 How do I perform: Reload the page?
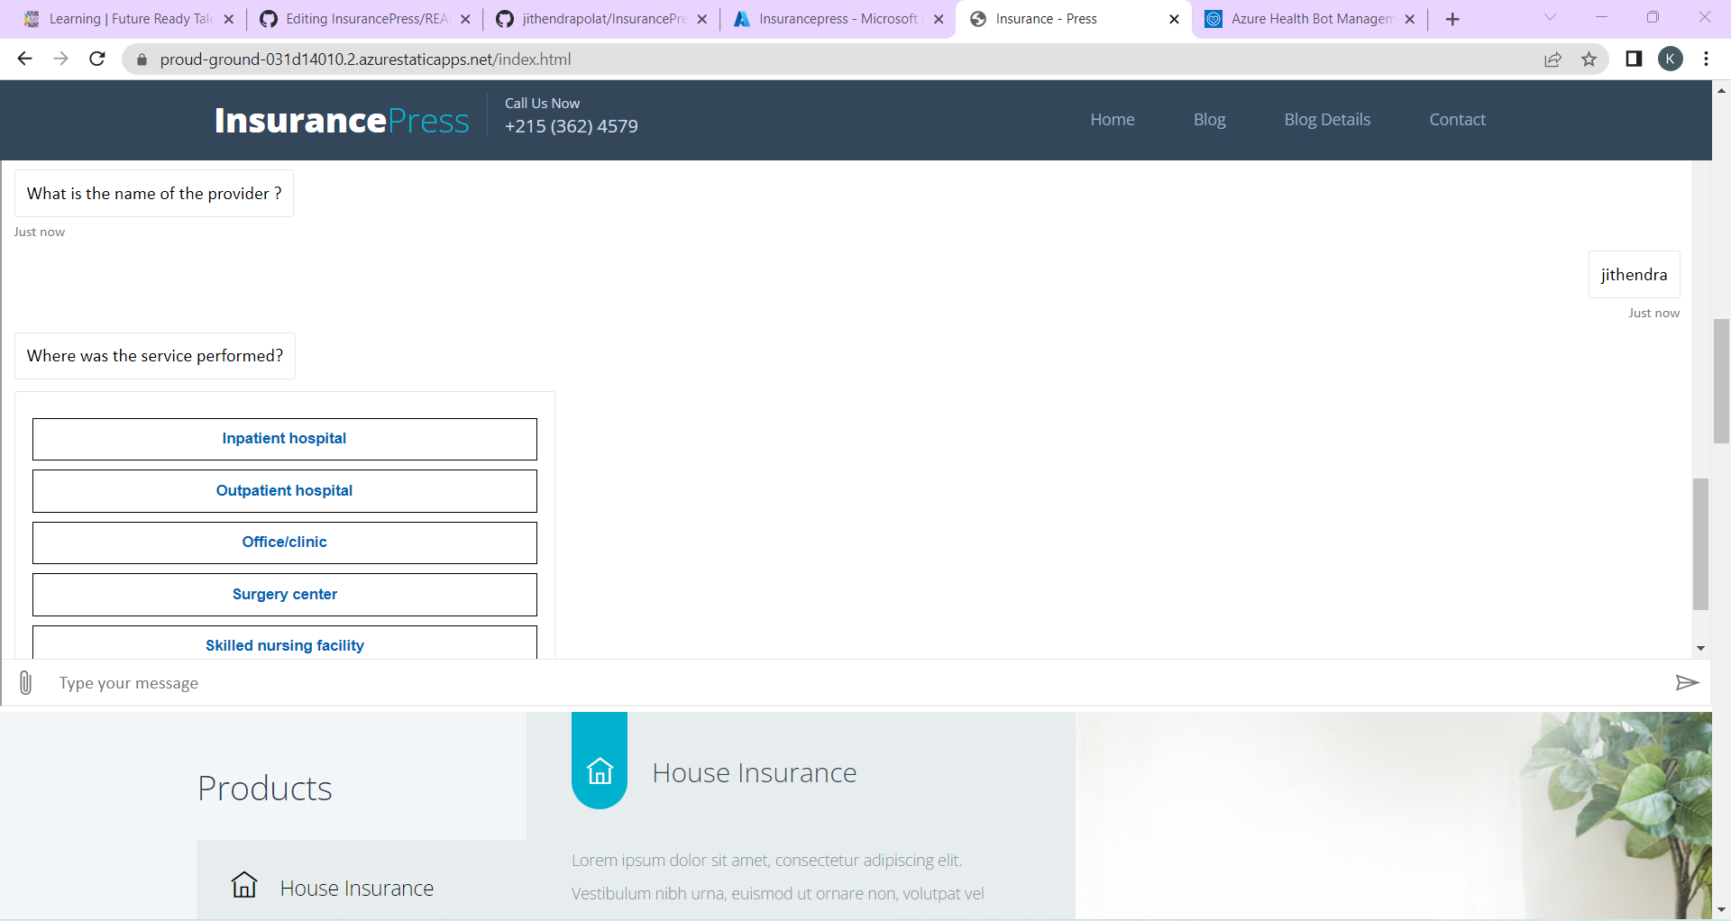click(97, 59)
